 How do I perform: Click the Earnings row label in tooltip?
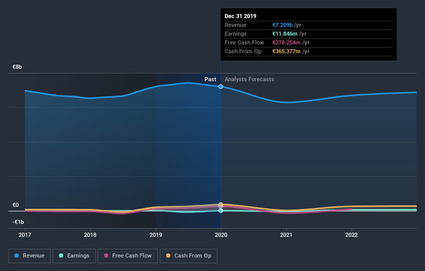click(236, 34)
